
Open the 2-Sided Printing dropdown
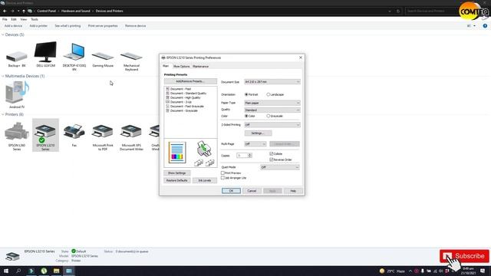click(x=272, y=125)
